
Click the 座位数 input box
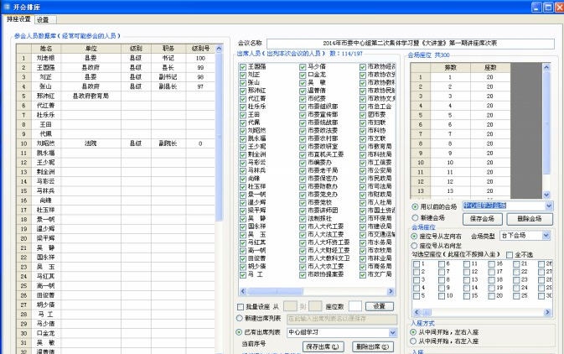pyautogui.click(x=355, y=306)
